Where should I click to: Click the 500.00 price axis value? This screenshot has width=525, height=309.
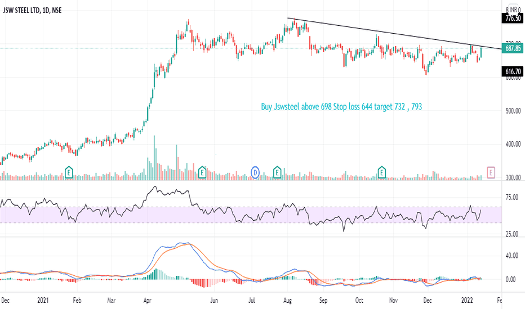pos(513,111)
